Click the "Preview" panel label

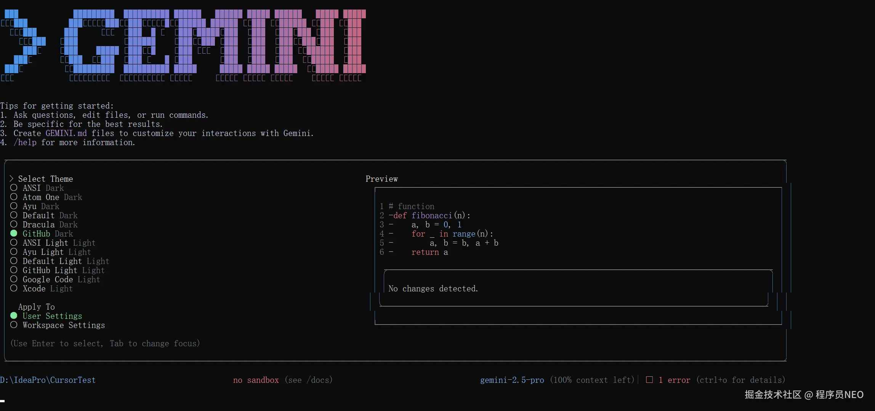click(x=382, y=179)
